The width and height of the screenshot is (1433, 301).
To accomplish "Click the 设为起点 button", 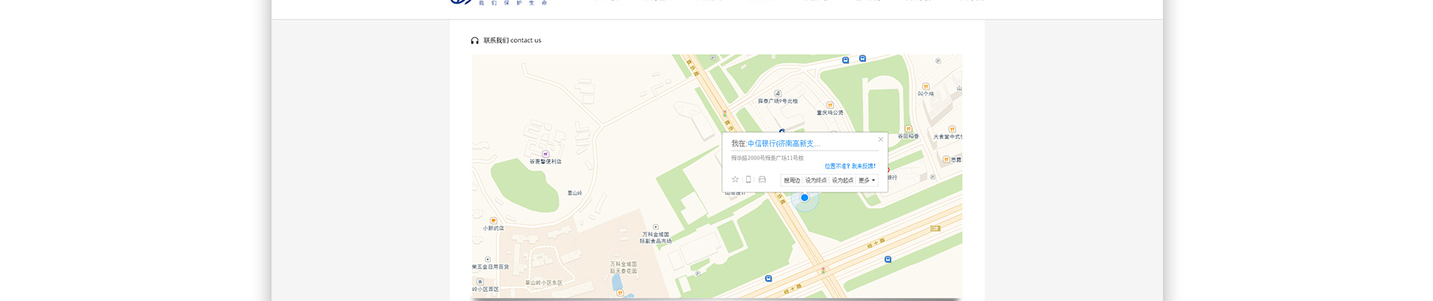I will pyautogui.click(x=842, y=181).
